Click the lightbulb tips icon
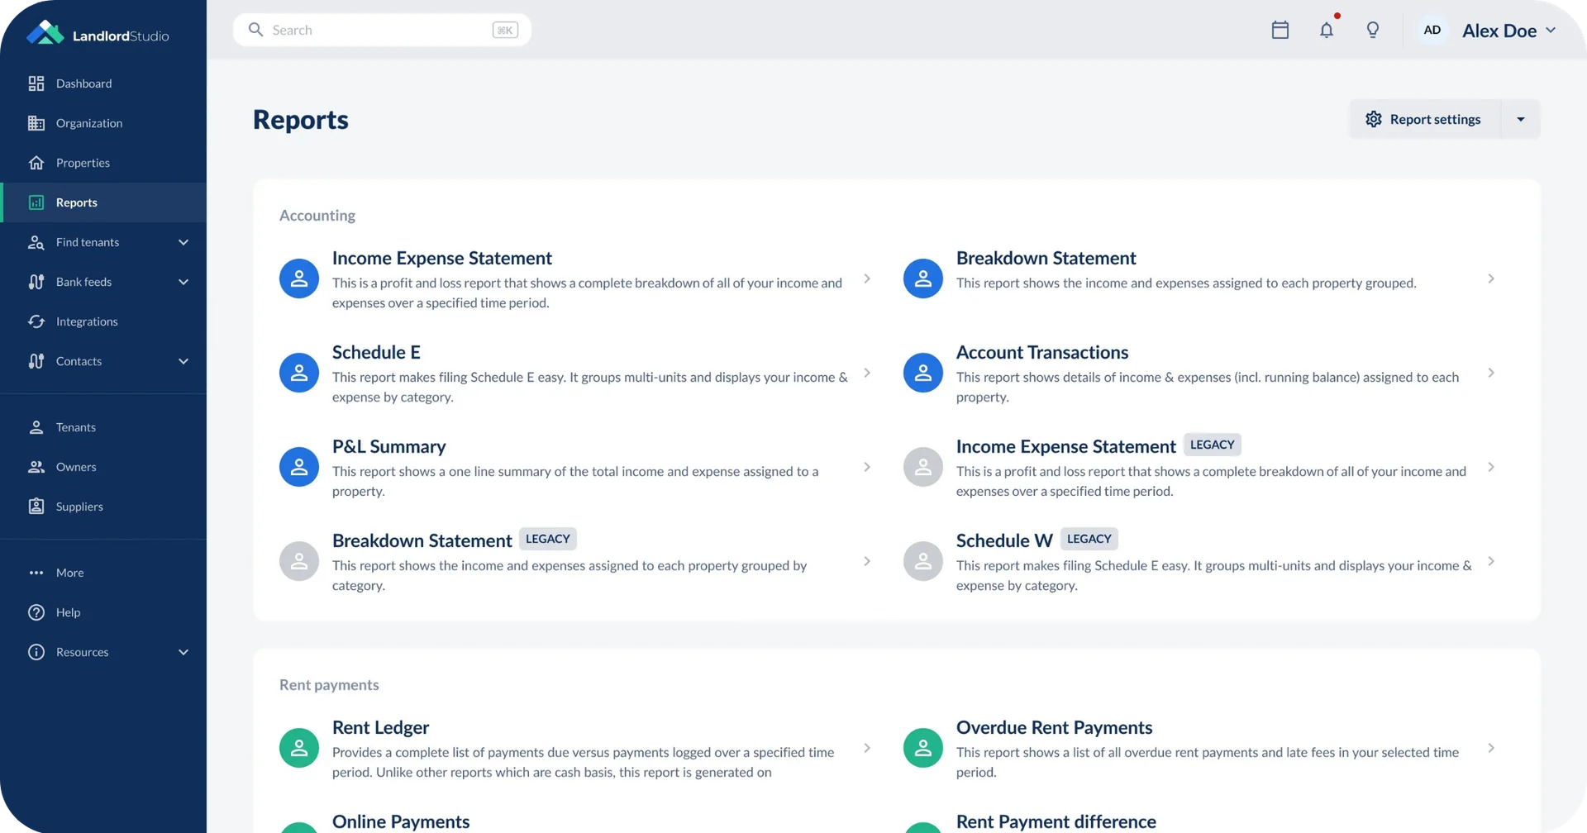Viewport: 1587px width, 833px height. pyautogui.click(x=1373, y=31)
